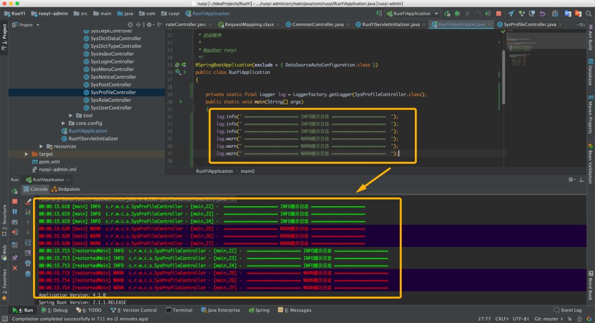The height and width of the screenshot is (323, 595).
Task: Rerun RuoYiApplication in the Run panel
Action: point(14,191)
